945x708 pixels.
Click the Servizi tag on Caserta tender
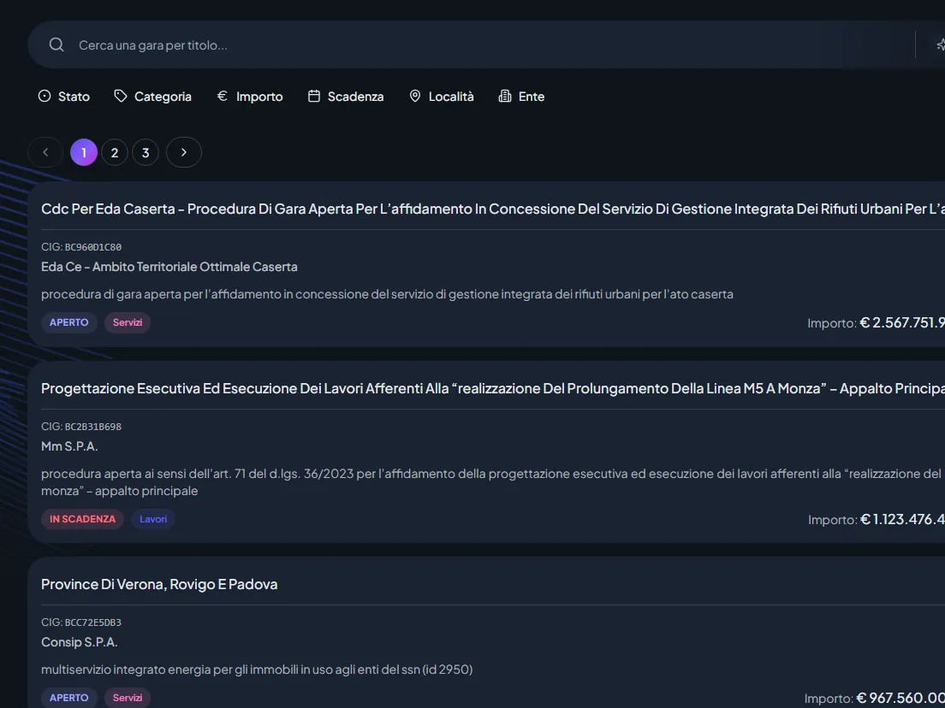coord(128,322)
